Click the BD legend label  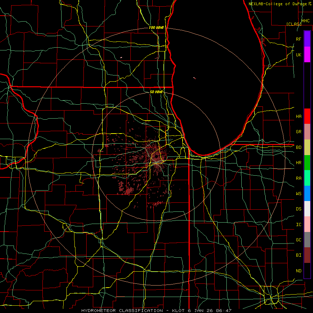click(298, 147)
